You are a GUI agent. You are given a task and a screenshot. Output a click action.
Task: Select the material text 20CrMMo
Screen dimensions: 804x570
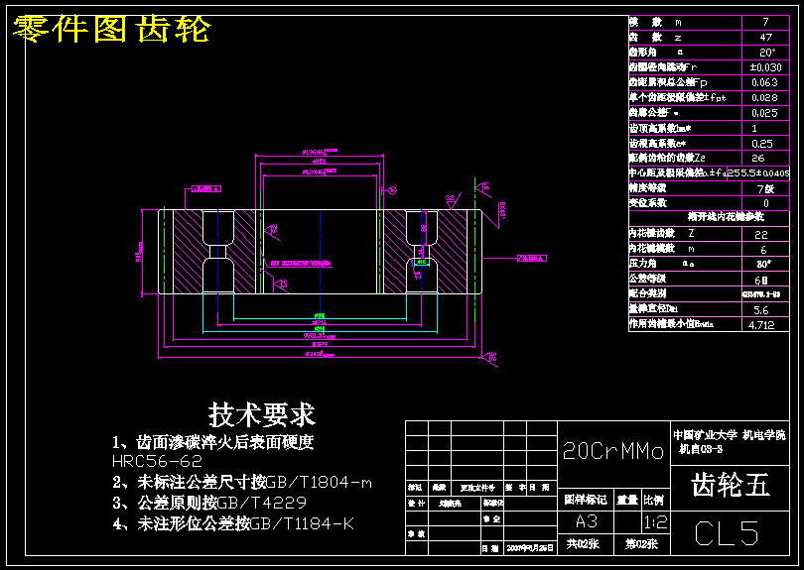(613, 451)
